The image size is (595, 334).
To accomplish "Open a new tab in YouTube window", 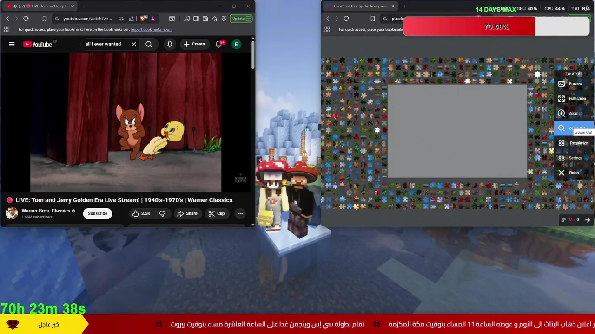I will 84,6.
